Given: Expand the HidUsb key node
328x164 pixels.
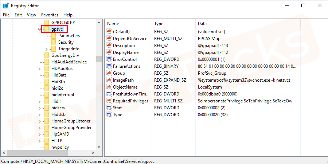Looking at the screenshot, I should click(x=40, y=114).
